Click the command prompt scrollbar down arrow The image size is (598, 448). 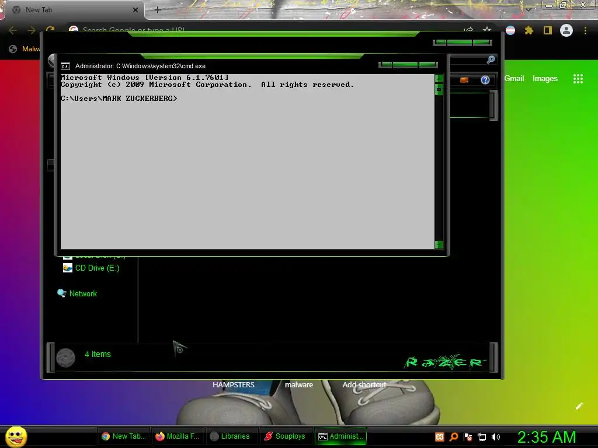(439, 244)
